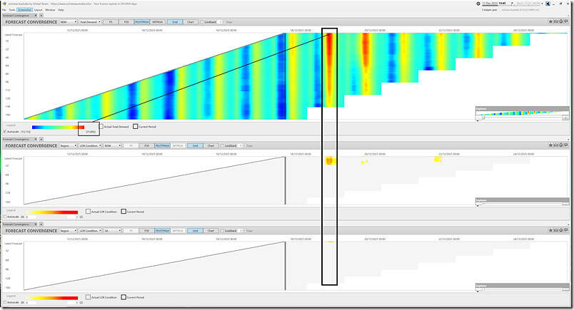Click the blue app icon near window controls
This screenshot has width=574, height=310.
point(548,4)
